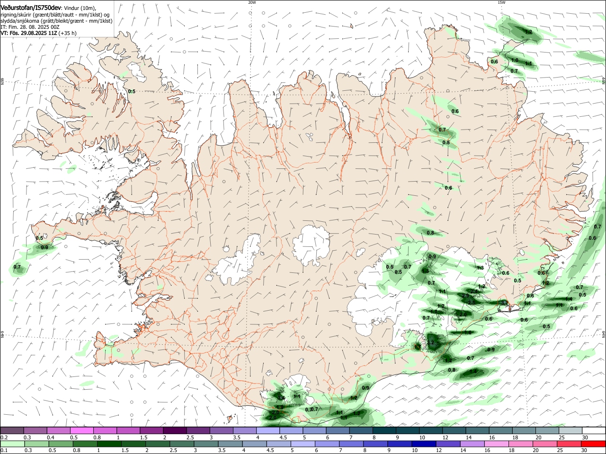
Task: Click the dark mauve 0.2 swatch in the top legend row
Action: click(x=12, y=430)
